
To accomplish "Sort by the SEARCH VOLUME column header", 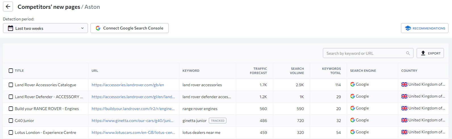I will click(297, 71).
